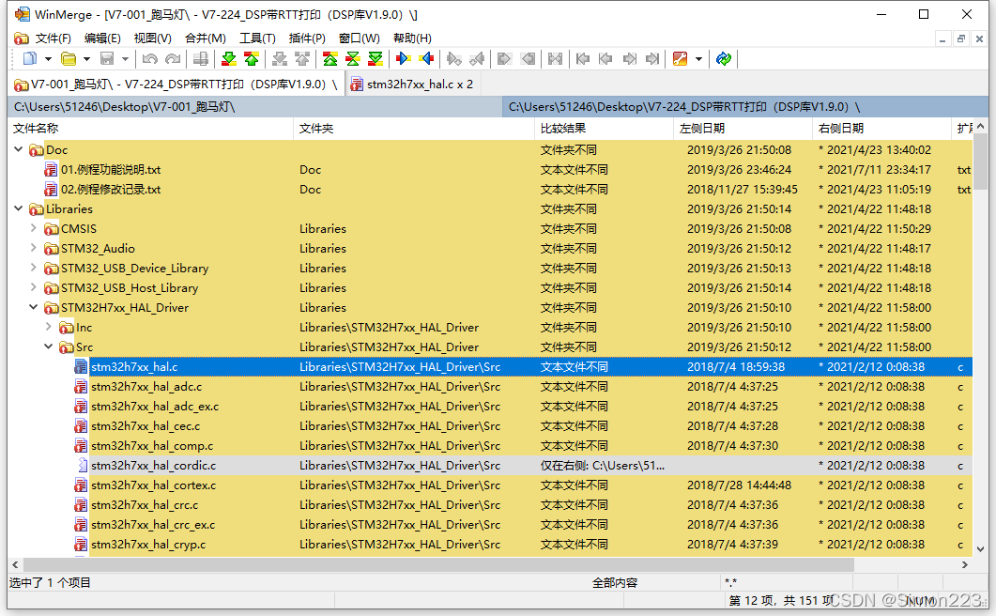Select the stm32h7xx_hal_comp.c file row
Viewport: 996px width, 616px height.
click(490, 446)
